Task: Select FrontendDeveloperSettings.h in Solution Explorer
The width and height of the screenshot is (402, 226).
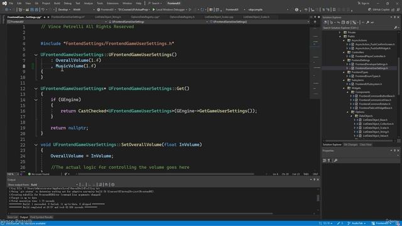Action: coord(371,64)
